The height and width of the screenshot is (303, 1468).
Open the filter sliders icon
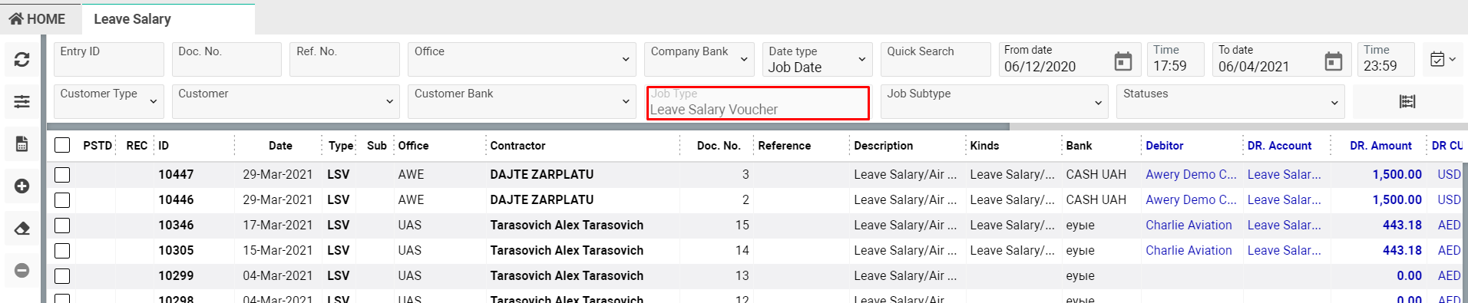tap(21, 101)
